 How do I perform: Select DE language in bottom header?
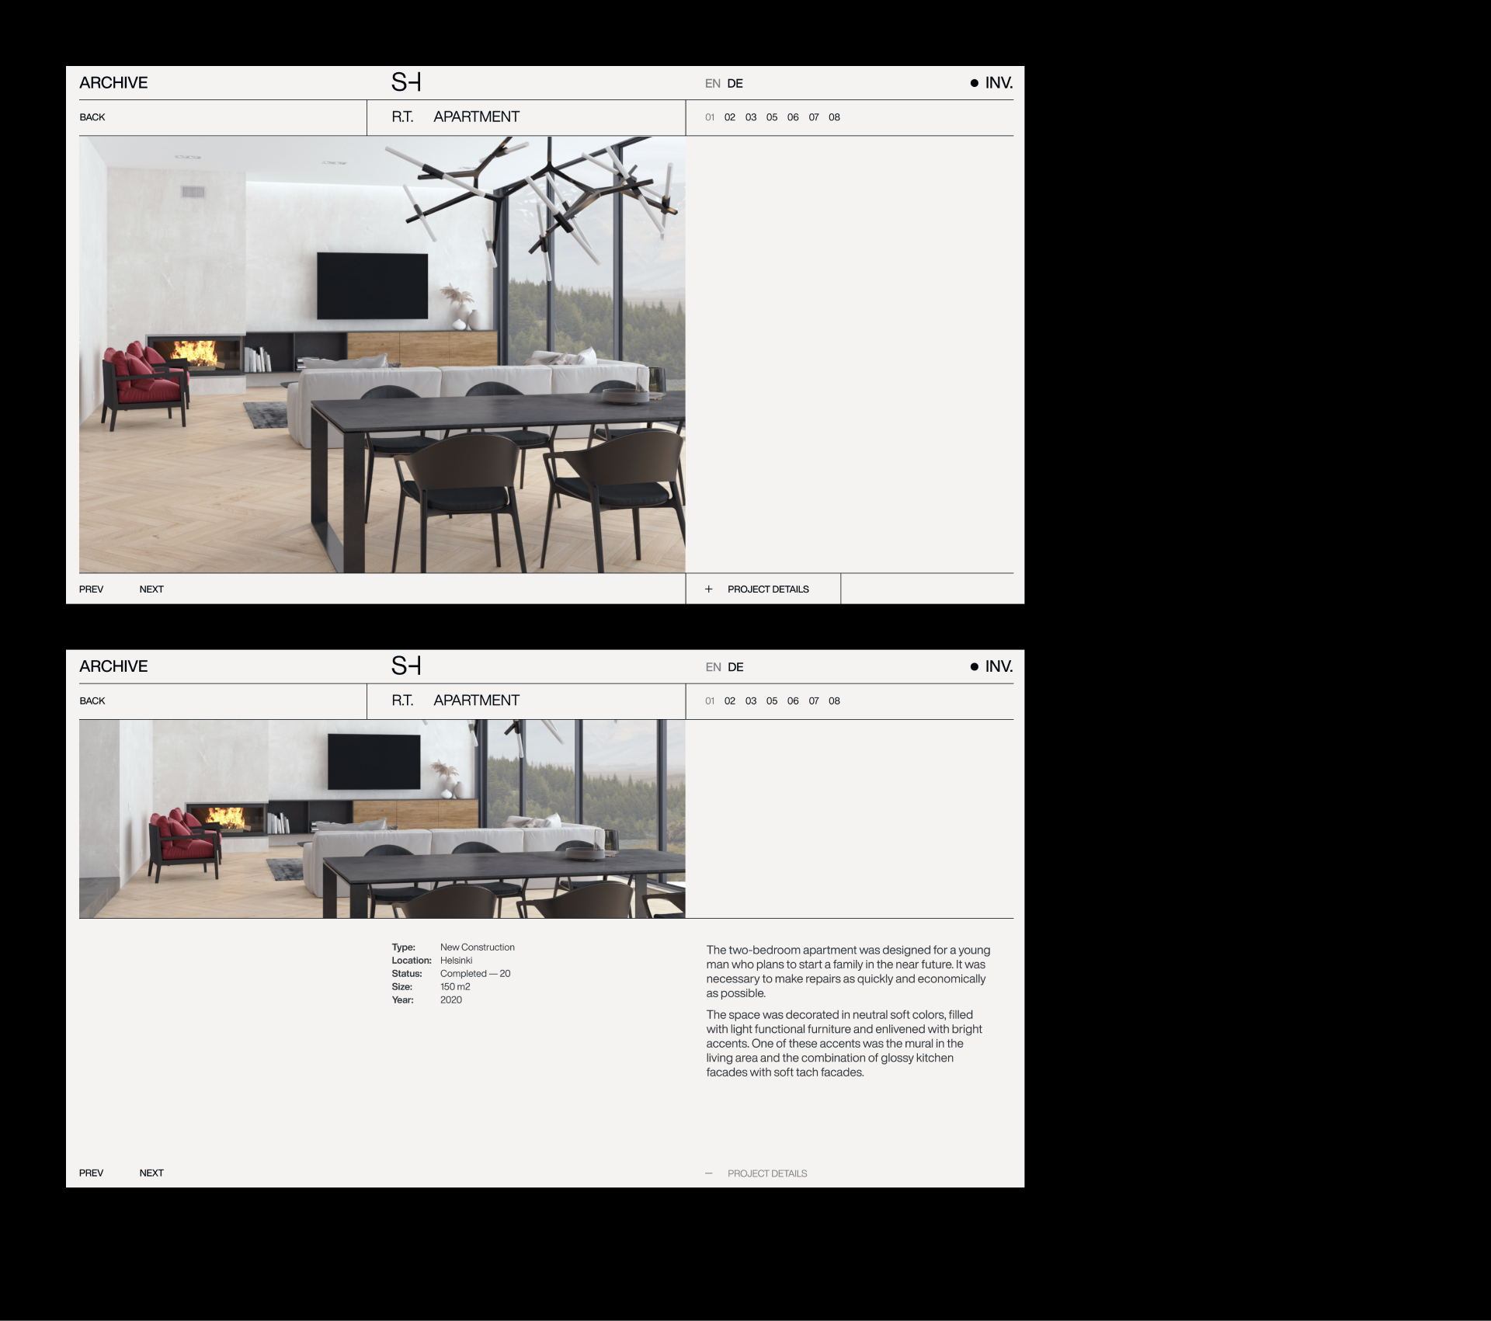[x=735, y=667]
